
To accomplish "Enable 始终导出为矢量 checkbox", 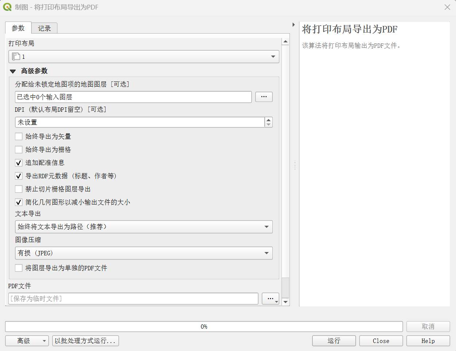I will [19, 137].
